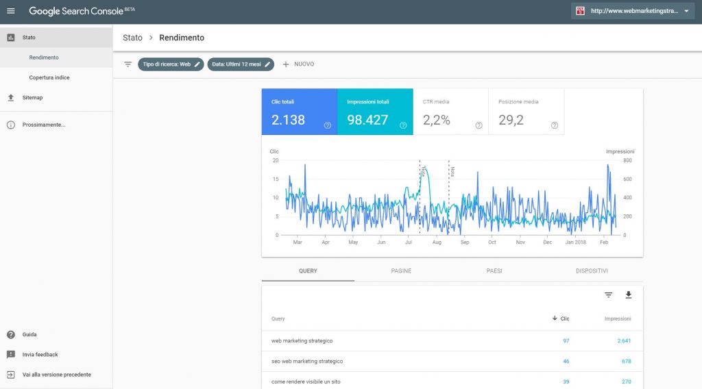Click the help icon on Impressioni totali card
This screenshot has width=702, height=389.
click(x=403, y=125)
